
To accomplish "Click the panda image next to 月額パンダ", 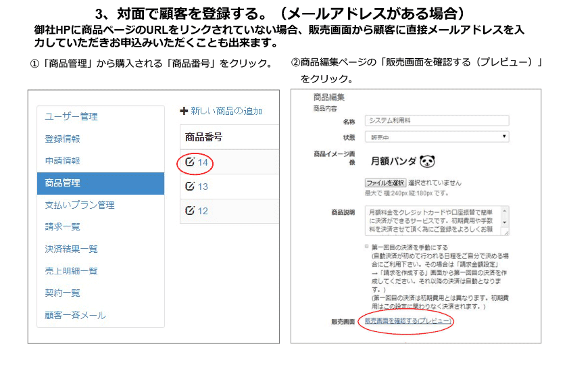I will point(427,162).
